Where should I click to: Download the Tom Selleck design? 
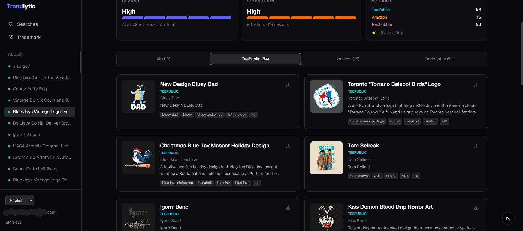[x=476, y=146]
